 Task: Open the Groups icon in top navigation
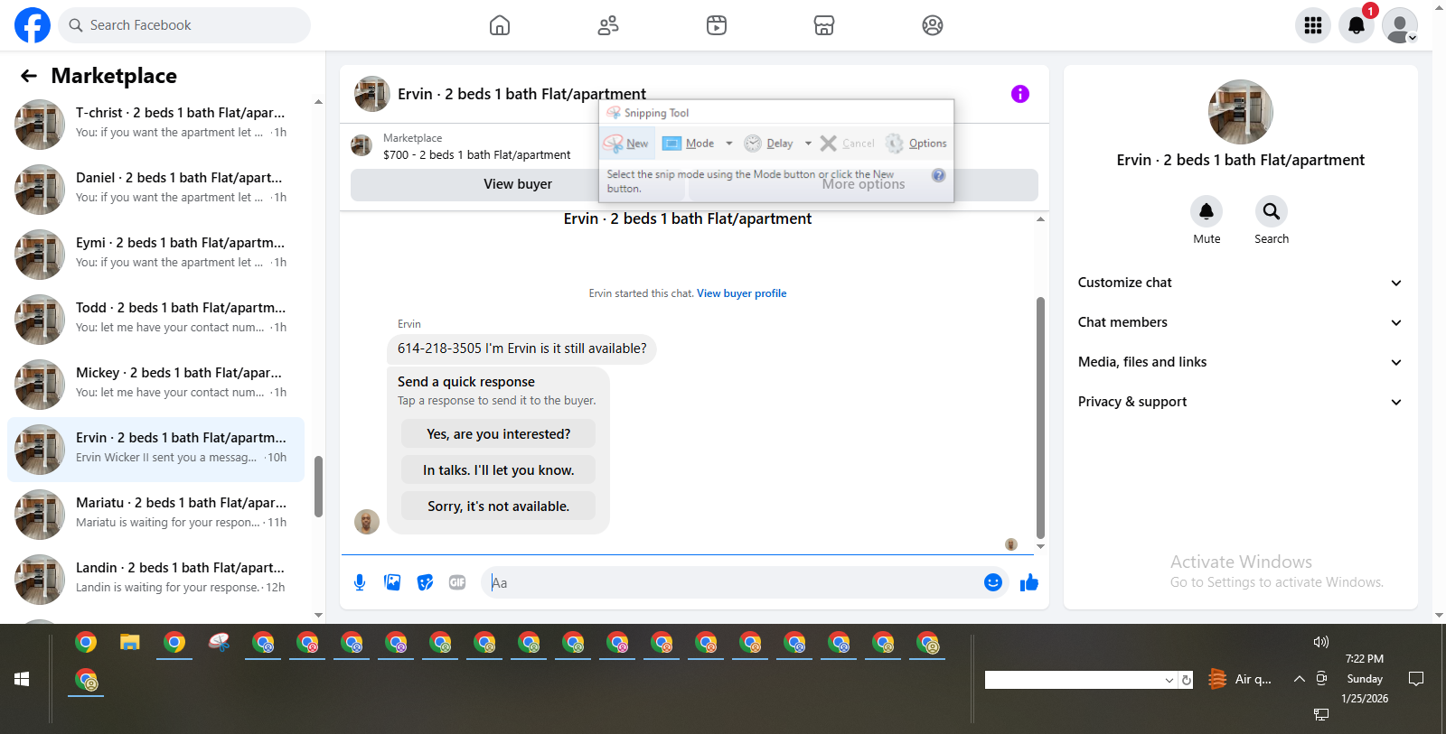pos(933,25)
